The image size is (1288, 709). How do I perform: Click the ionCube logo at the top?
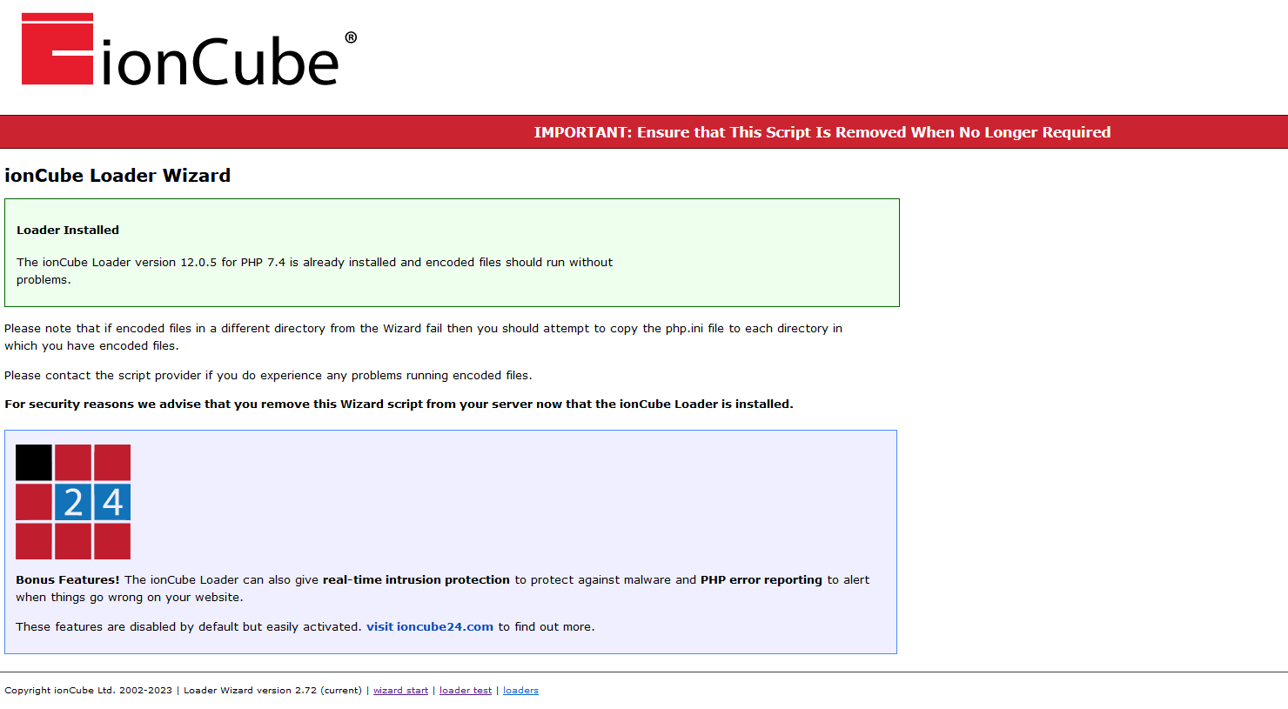click(189, 50)
